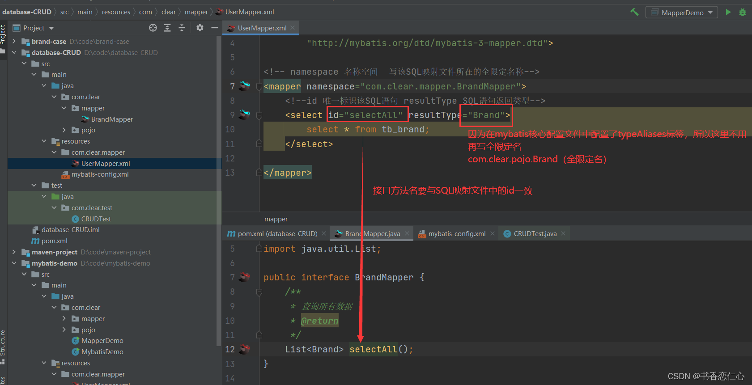Run MapperDemo with the green play icon
The width and height of the screenshot is (752, 385).
pyautogui.click(x=728, y=12)
